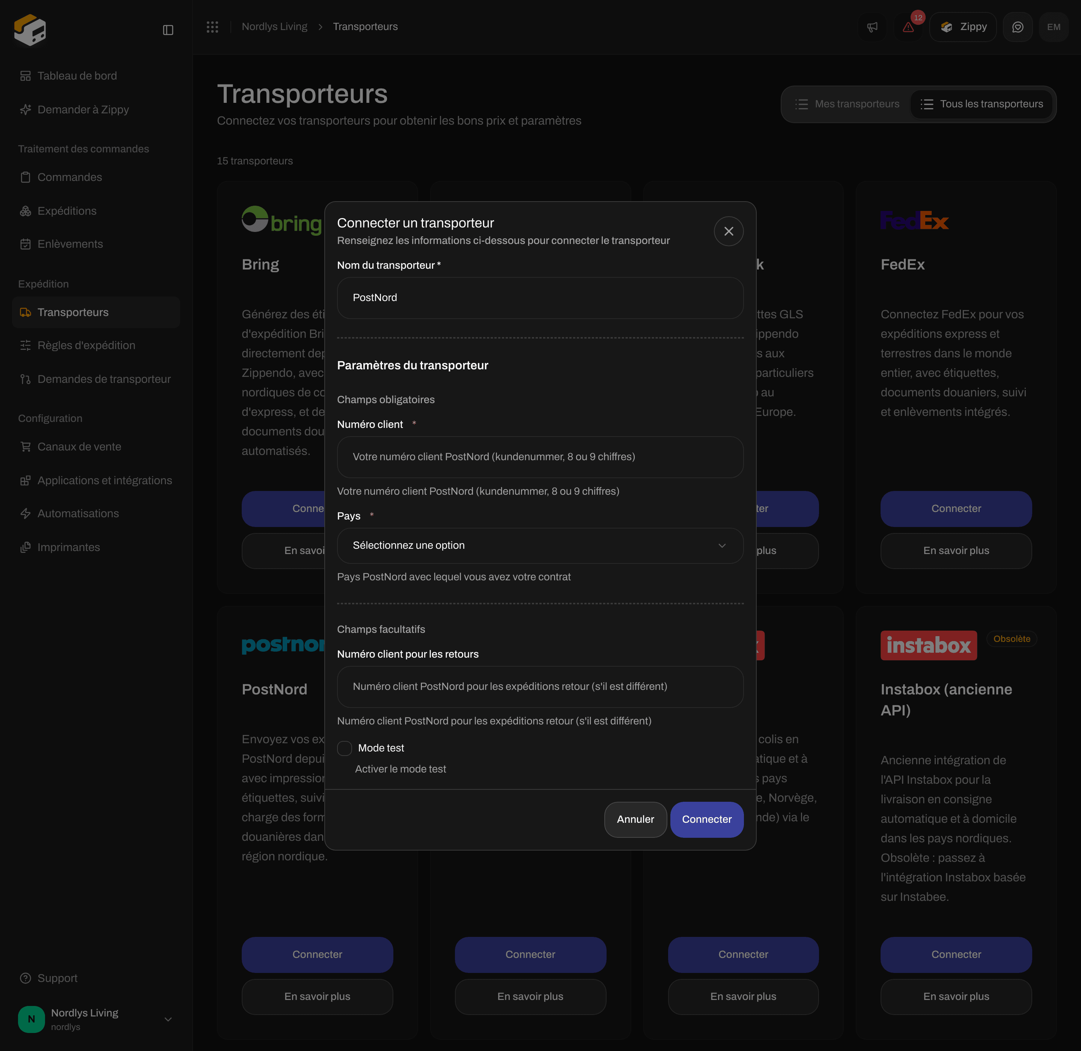The height and width of the screenshot is (1051, 1081).
Task: Open the EM user avatar
Action: (1053, 27)
